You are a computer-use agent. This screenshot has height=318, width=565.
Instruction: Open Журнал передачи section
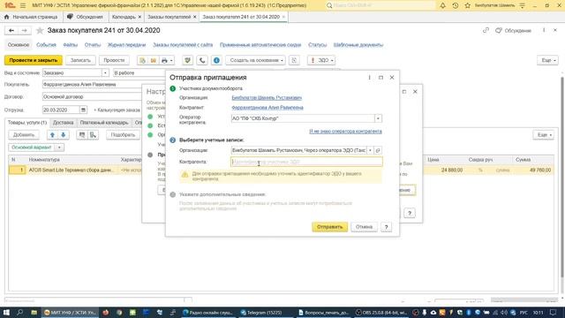tap(126, 45)
